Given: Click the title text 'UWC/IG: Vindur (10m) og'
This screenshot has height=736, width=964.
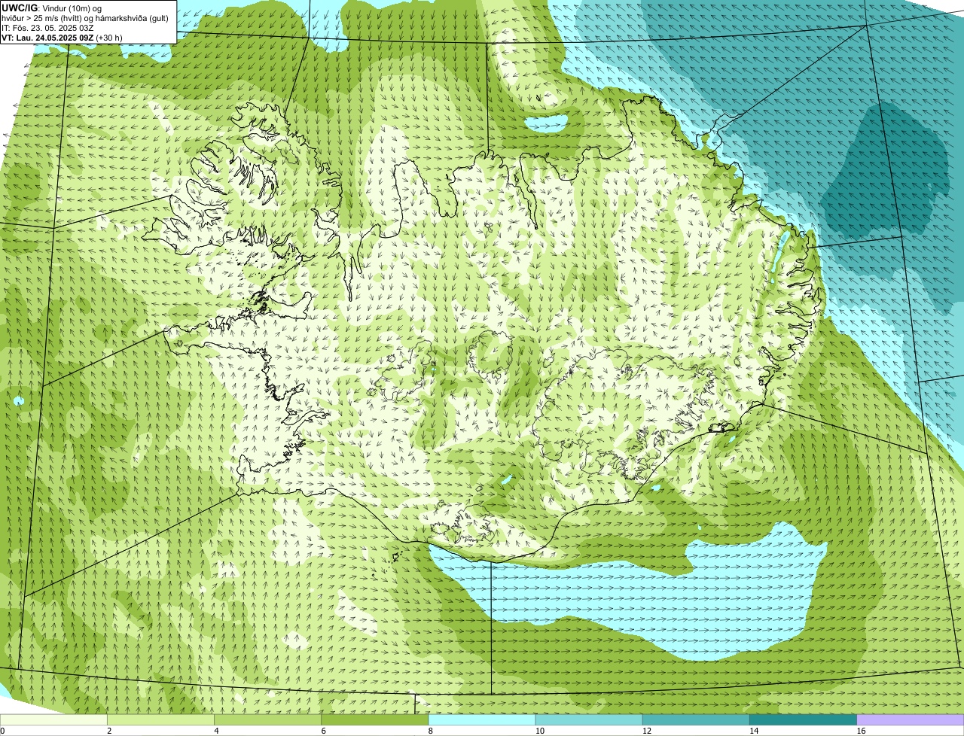Looking at the screenshot, I should click(51, 8).
